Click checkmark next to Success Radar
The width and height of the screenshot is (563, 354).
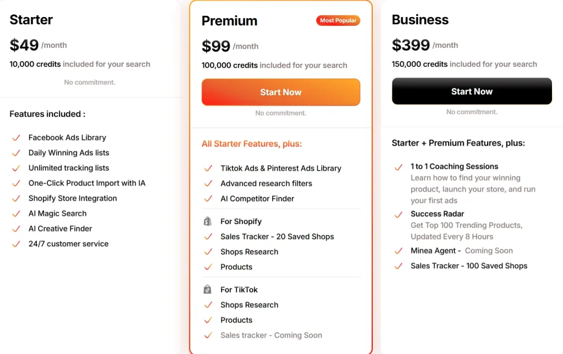click(399, 215)
